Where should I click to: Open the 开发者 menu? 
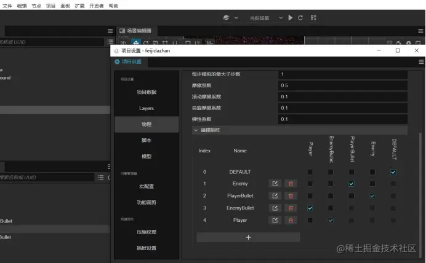97,6
